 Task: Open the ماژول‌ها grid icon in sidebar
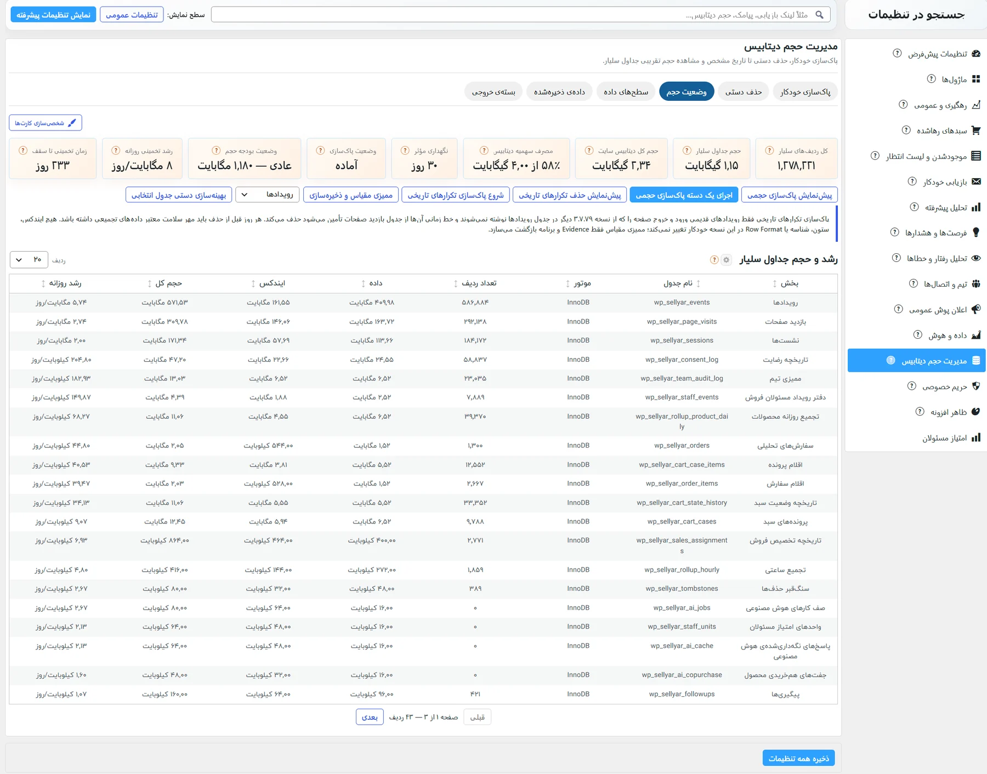(976, 79)
